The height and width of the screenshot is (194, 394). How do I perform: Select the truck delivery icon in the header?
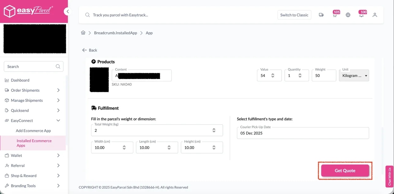(321, 15)
